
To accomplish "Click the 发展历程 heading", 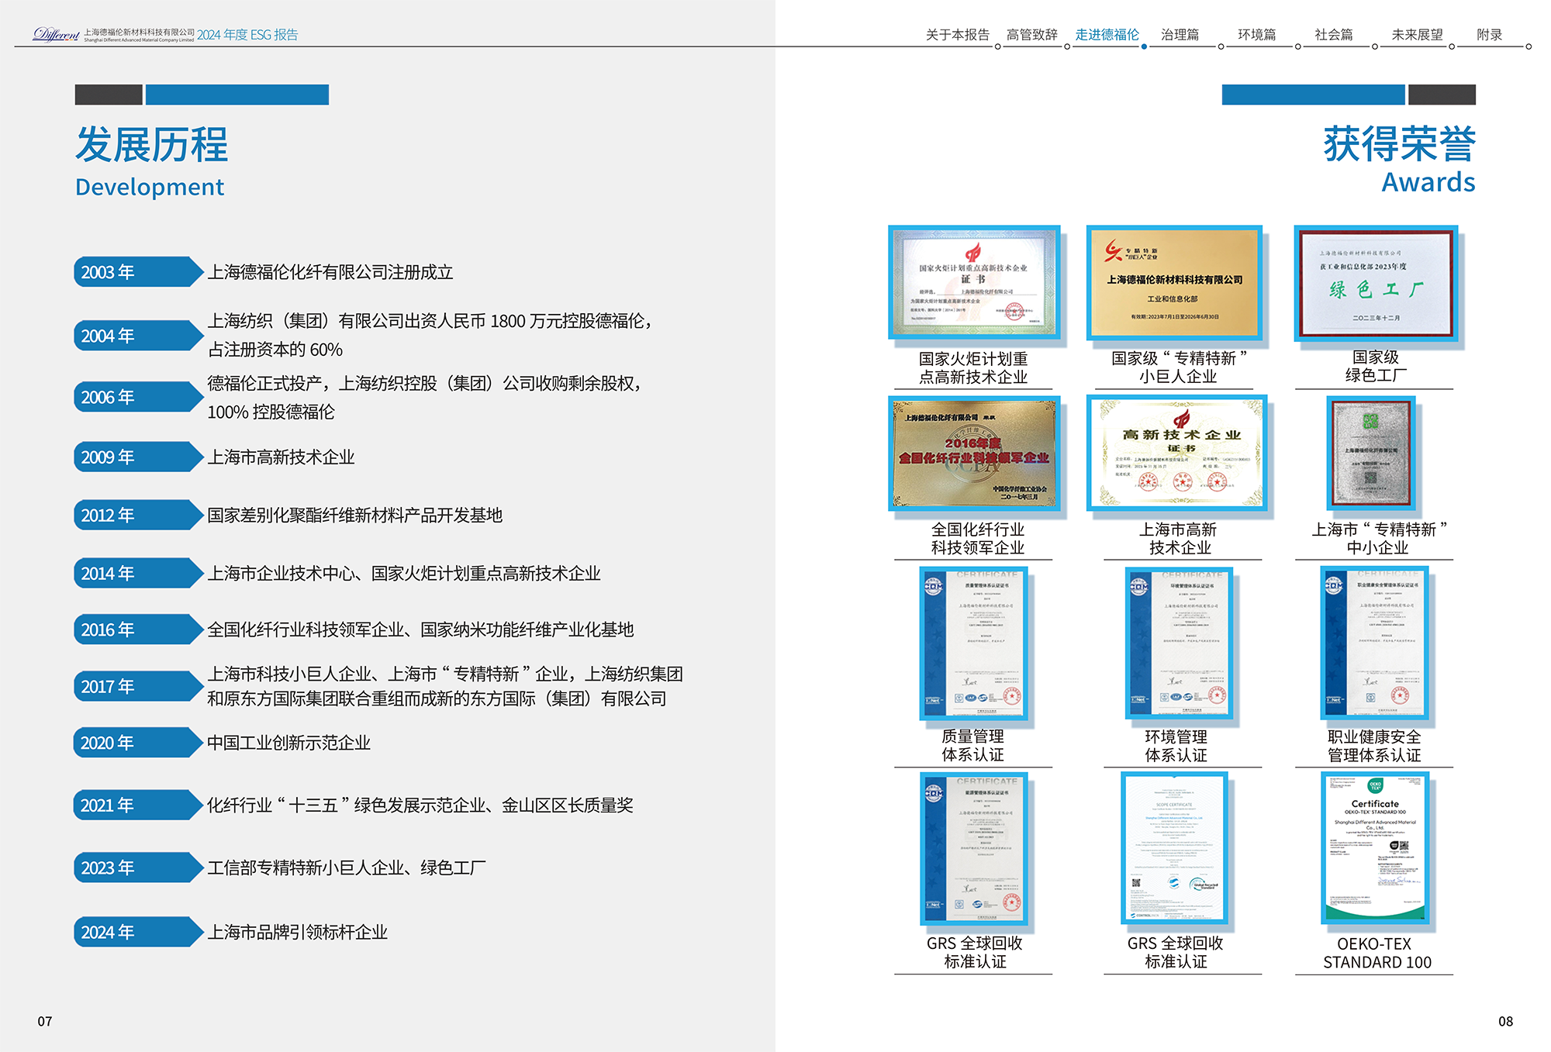I will [152, 145].
